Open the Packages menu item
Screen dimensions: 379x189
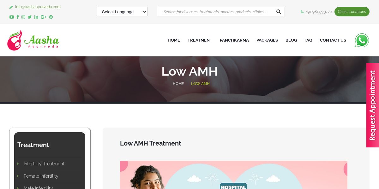(267, 40)
